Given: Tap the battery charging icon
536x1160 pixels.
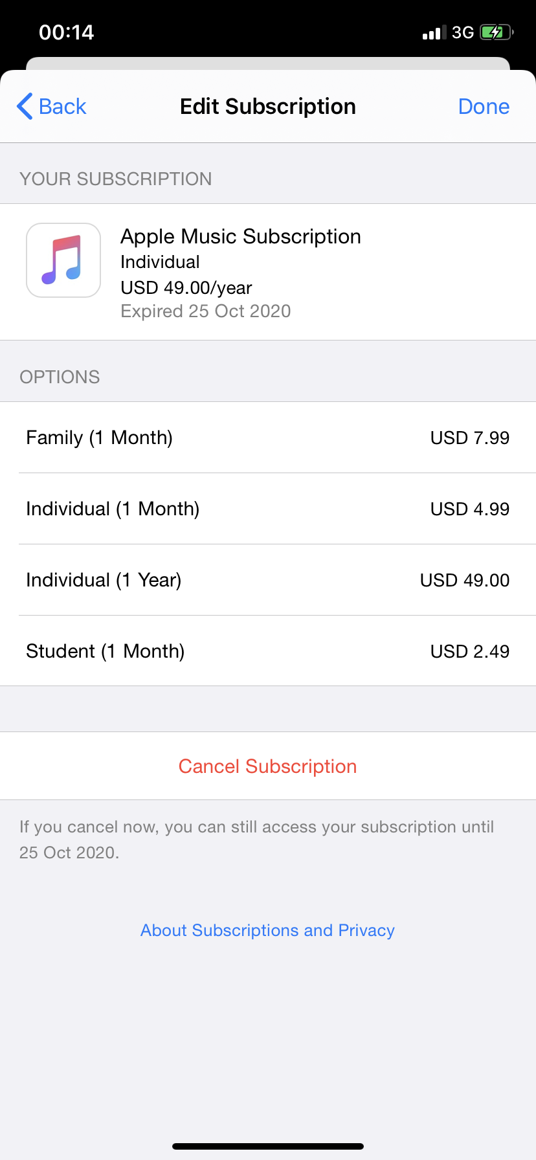Looking at the screenshot, I should tap(496, 32).
